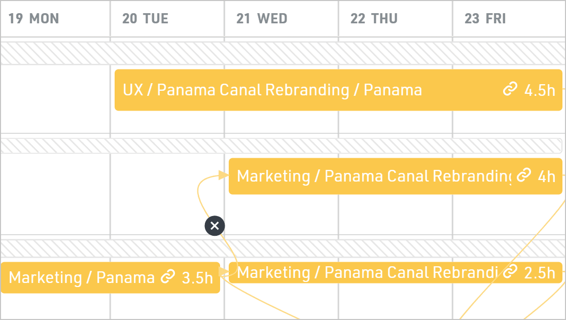
Task: Click the 2.5h duration label
Action: tap(540, 273)
